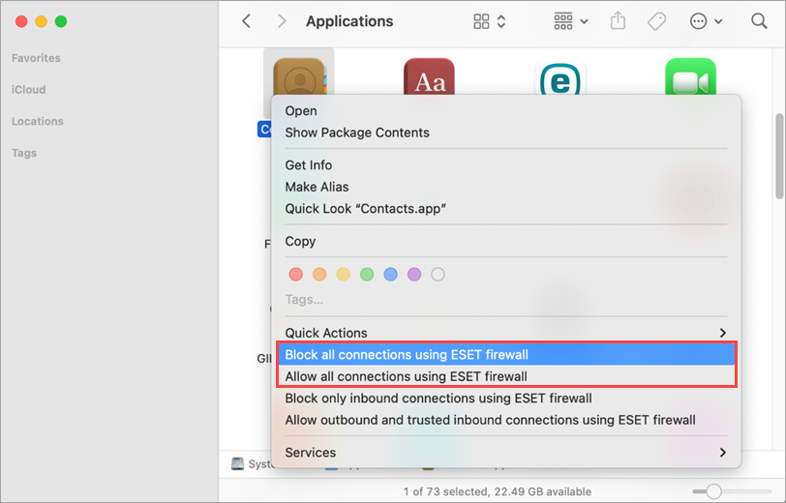The image size is (786, 503).
Task: Choose Tags… in the context menu
Action: click(304, 300)
